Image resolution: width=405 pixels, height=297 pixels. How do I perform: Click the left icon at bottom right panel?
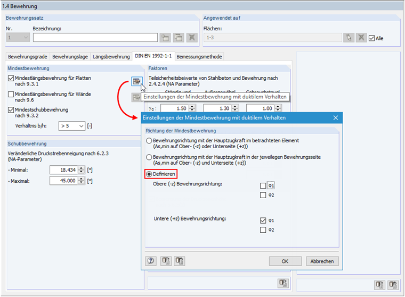(x=379, y=285)
